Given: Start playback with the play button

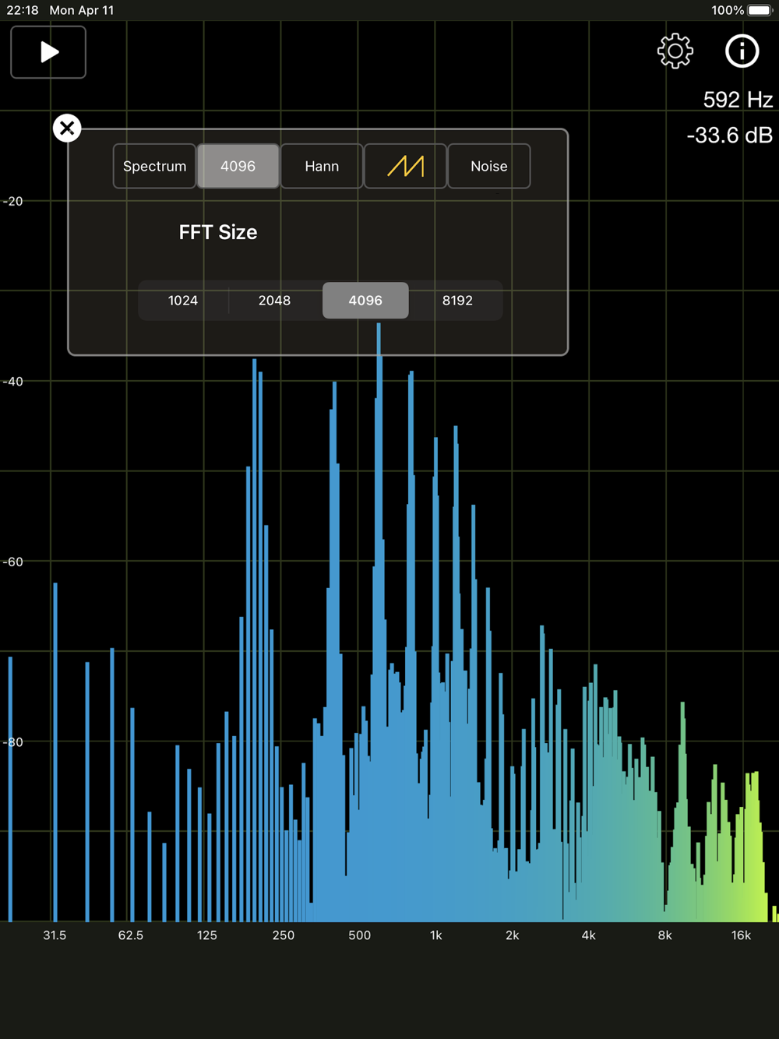Looking at the screenshot, I should pyautogui.click(x=48, y=52).
